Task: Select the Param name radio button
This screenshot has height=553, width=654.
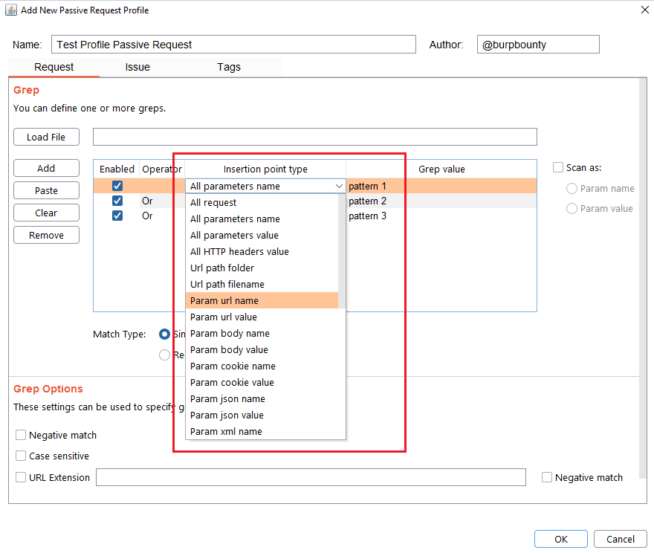Action: 572,189
